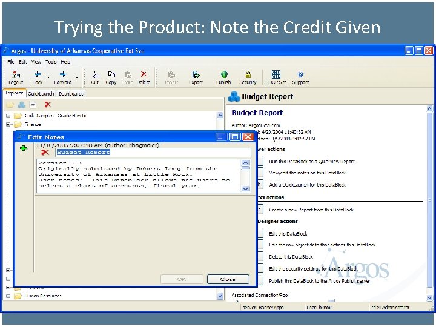Screen dimensions: 436x327
Task: Click the Copy toolbar icon
Action: click(x=111, y=74)
